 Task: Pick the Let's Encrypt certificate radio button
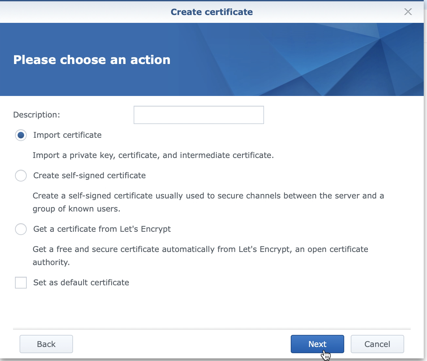pyautogui.click(x=21, y=229)
